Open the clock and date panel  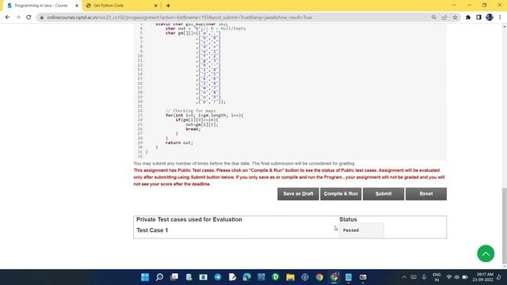482,277
